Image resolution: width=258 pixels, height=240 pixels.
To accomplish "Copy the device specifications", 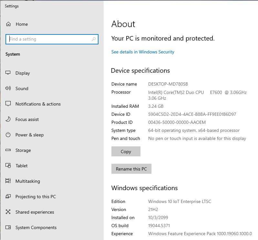I will [126, 152].
